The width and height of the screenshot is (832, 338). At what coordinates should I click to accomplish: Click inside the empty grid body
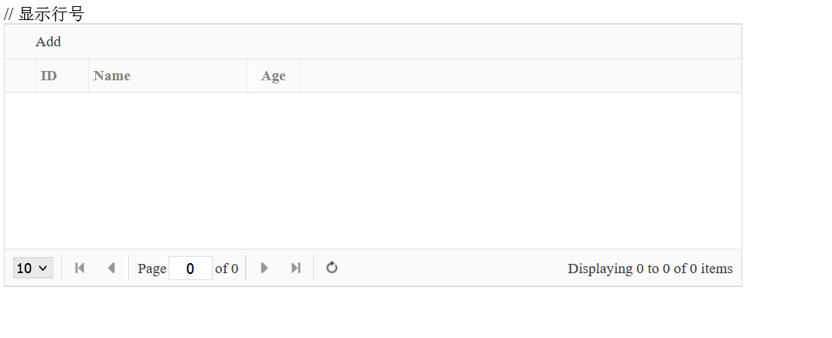(373, 171)
